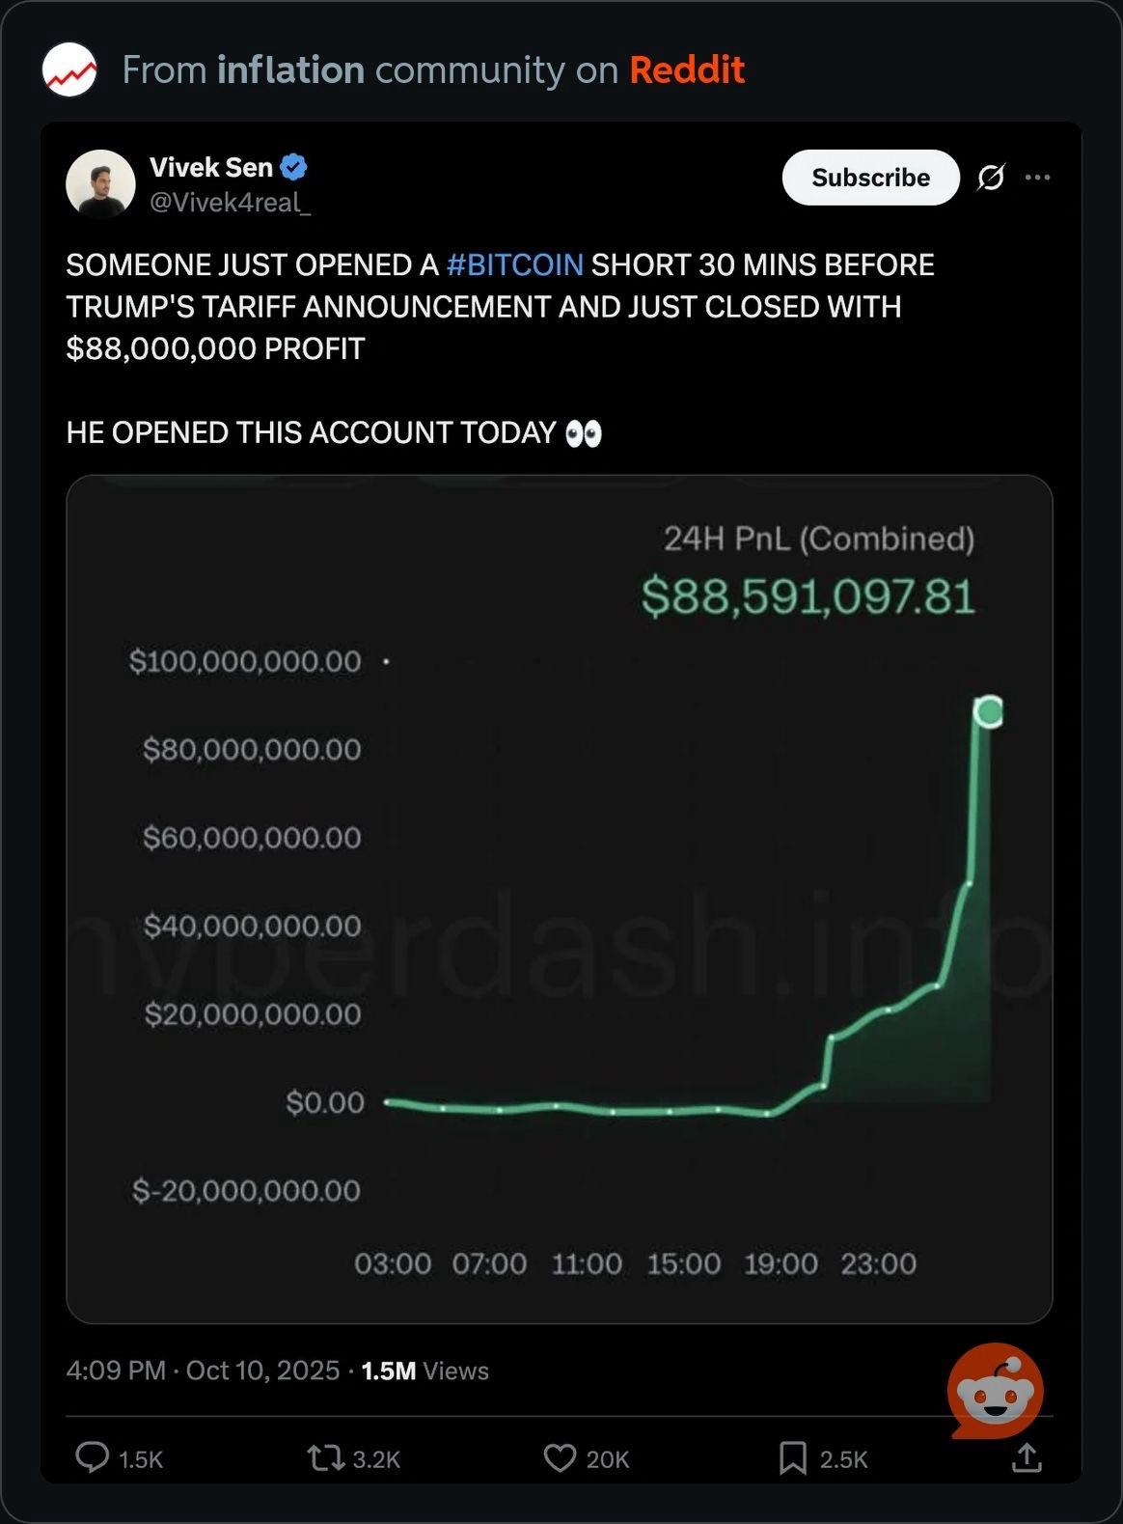
Task: Click the @Vivek4real_ handle
Action: (x=230, y=203)
